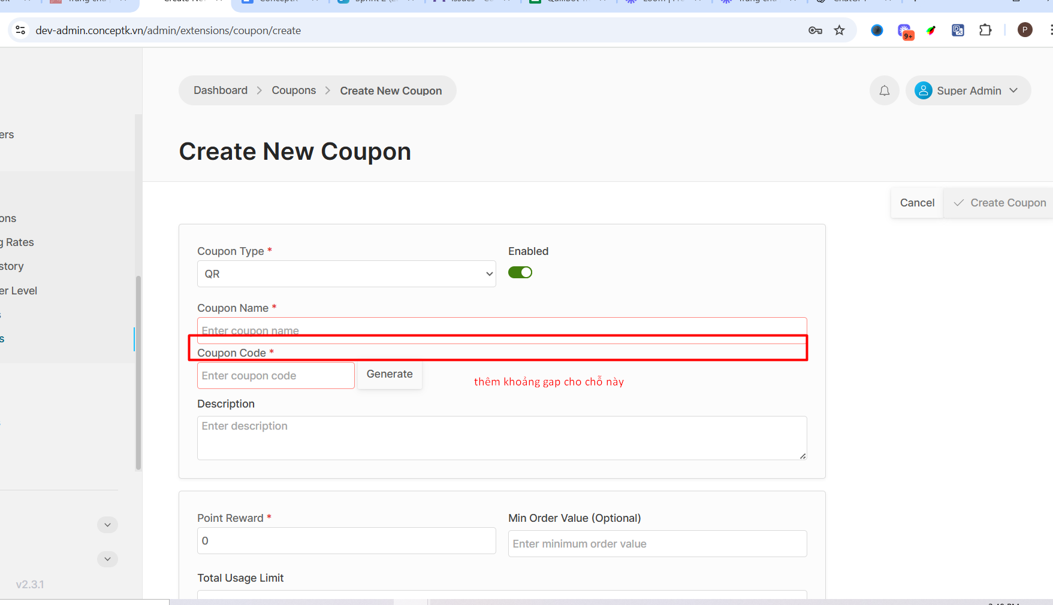Screen dimensions: 1053x605
Task: Click the notification bell icon
Action: [x=884, y=91]
